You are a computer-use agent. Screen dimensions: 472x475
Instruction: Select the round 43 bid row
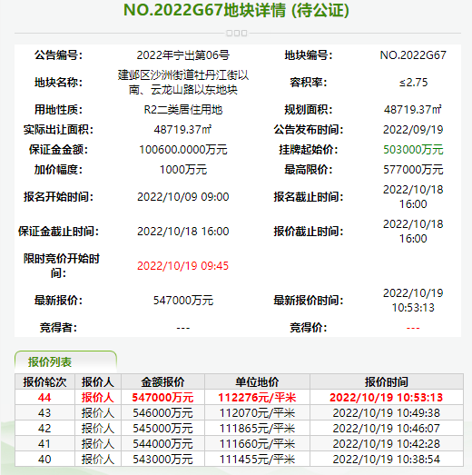pyautogui.click(x=240, y=412)
